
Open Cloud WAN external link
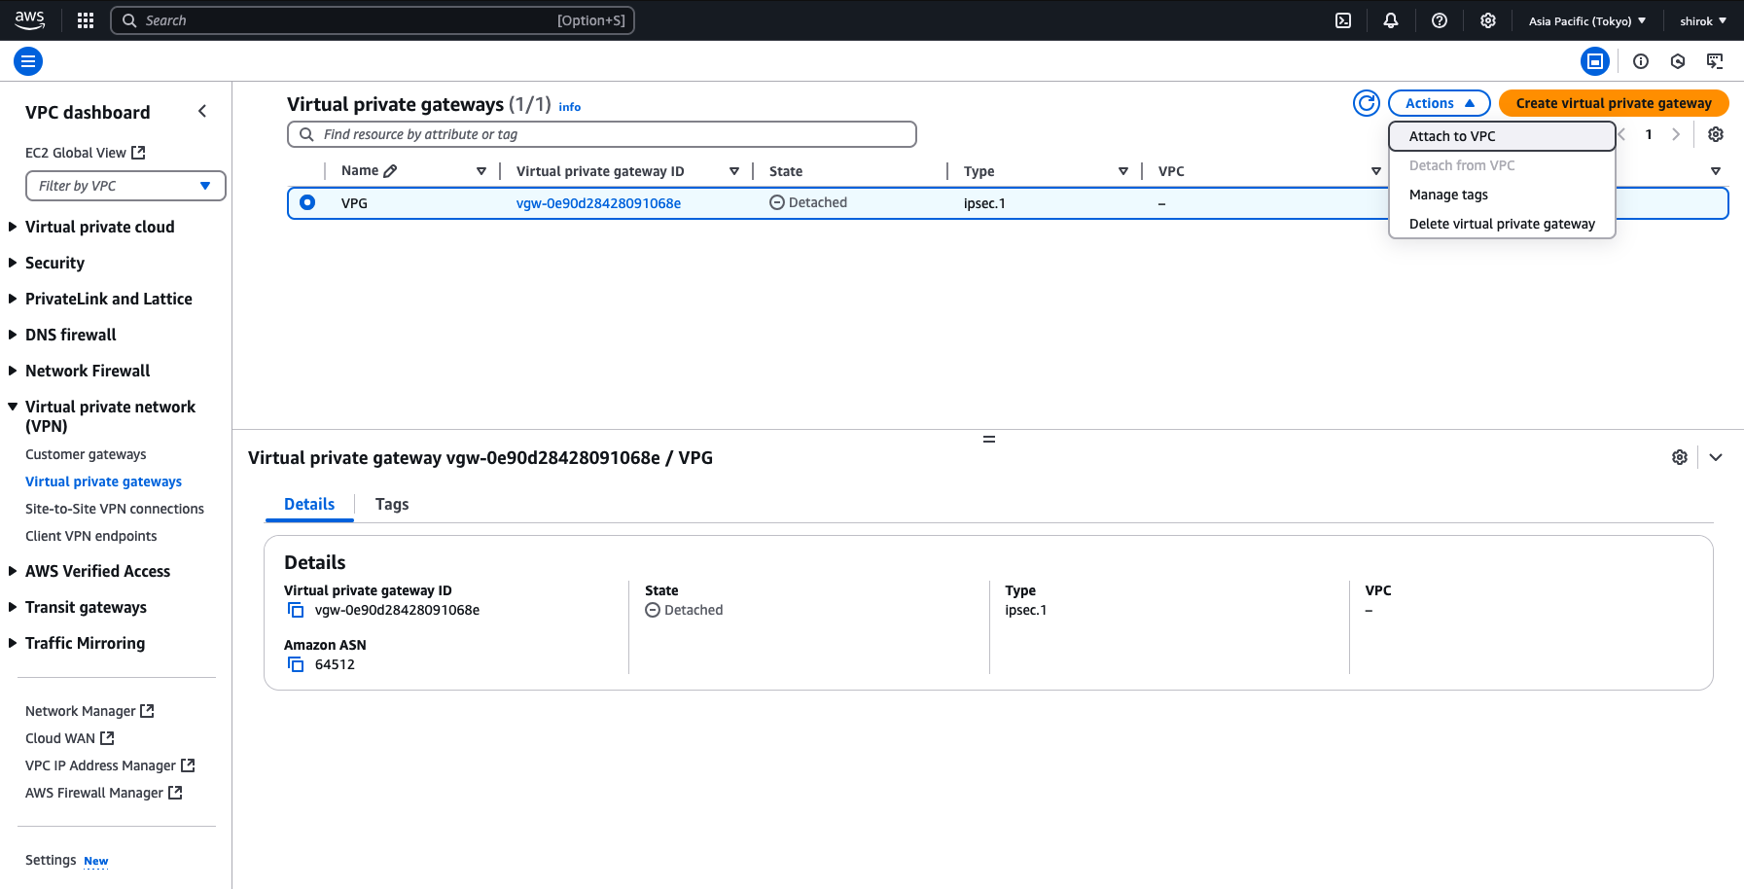(x=70, y=738)
